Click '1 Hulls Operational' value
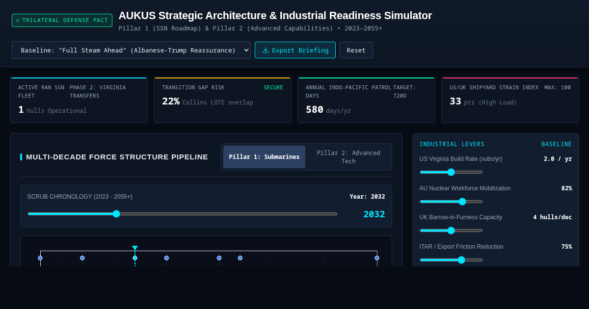 point(53,109)
